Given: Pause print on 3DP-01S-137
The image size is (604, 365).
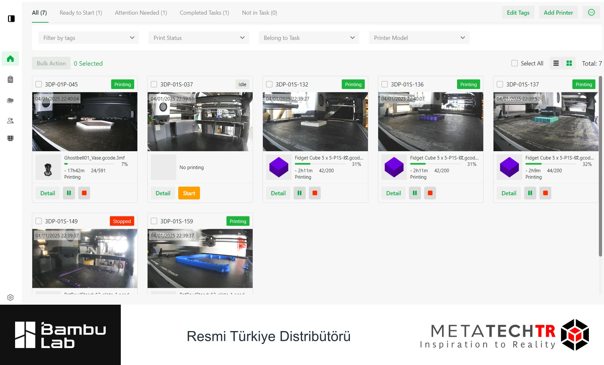Looking at the screenshot, I should tap(530, 193).
